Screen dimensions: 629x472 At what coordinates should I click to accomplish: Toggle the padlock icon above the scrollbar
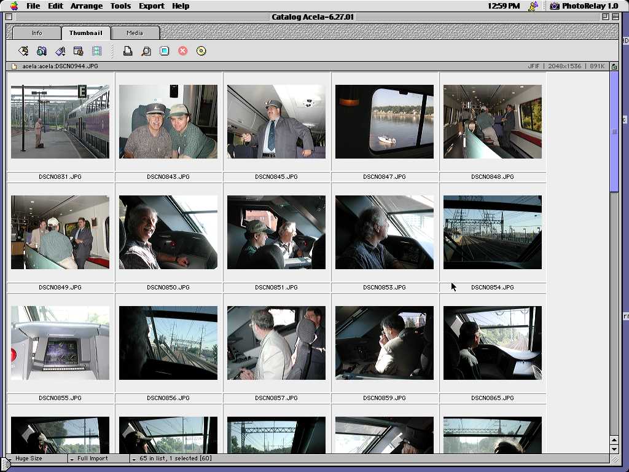click(614, 66)
